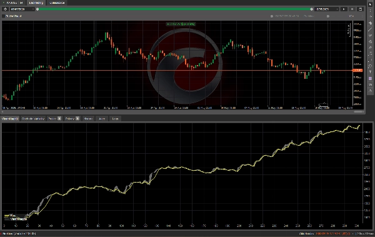Select the Text (T) drawing tool
The height and width of the screenshot is (237, 375).
pos(370,72)
